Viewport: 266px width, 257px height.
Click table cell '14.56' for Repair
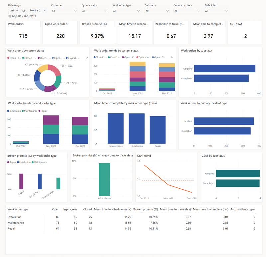coord(128,228)
